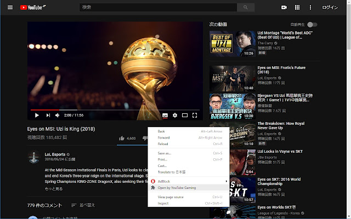Image resolution: width=351 pixels, height=219 pixels.
Task: Skip to the next video
Action: click(48, 116)
